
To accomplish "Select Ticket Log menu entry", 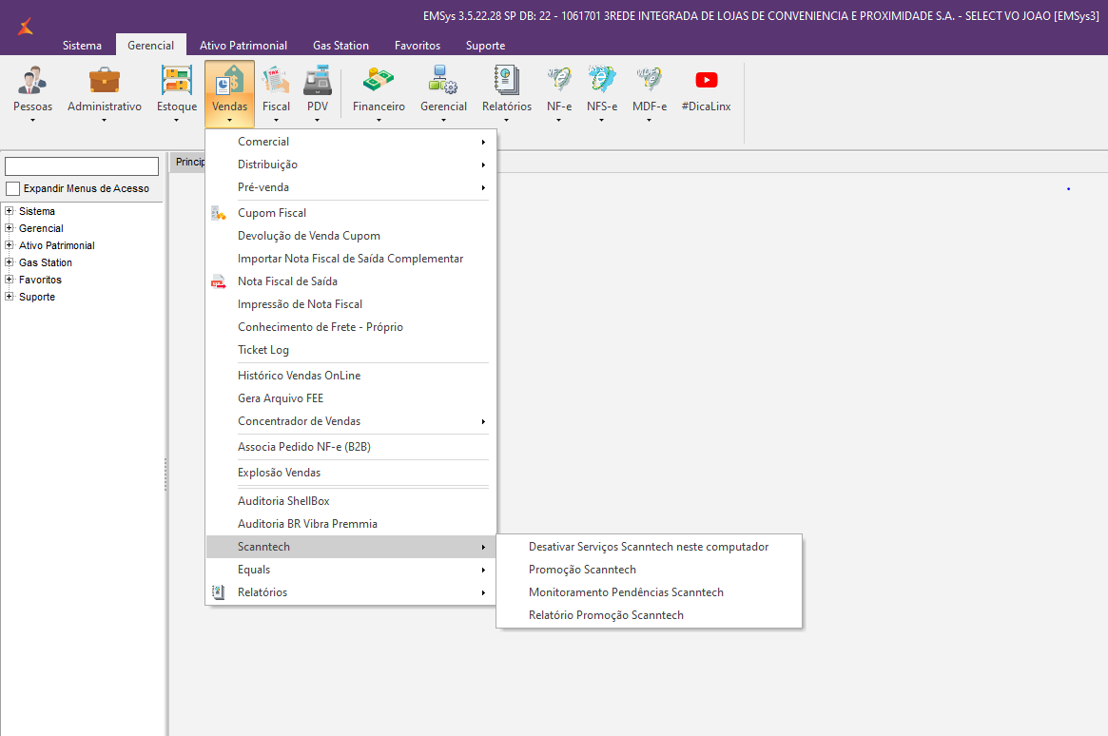I will pos(351,350).
